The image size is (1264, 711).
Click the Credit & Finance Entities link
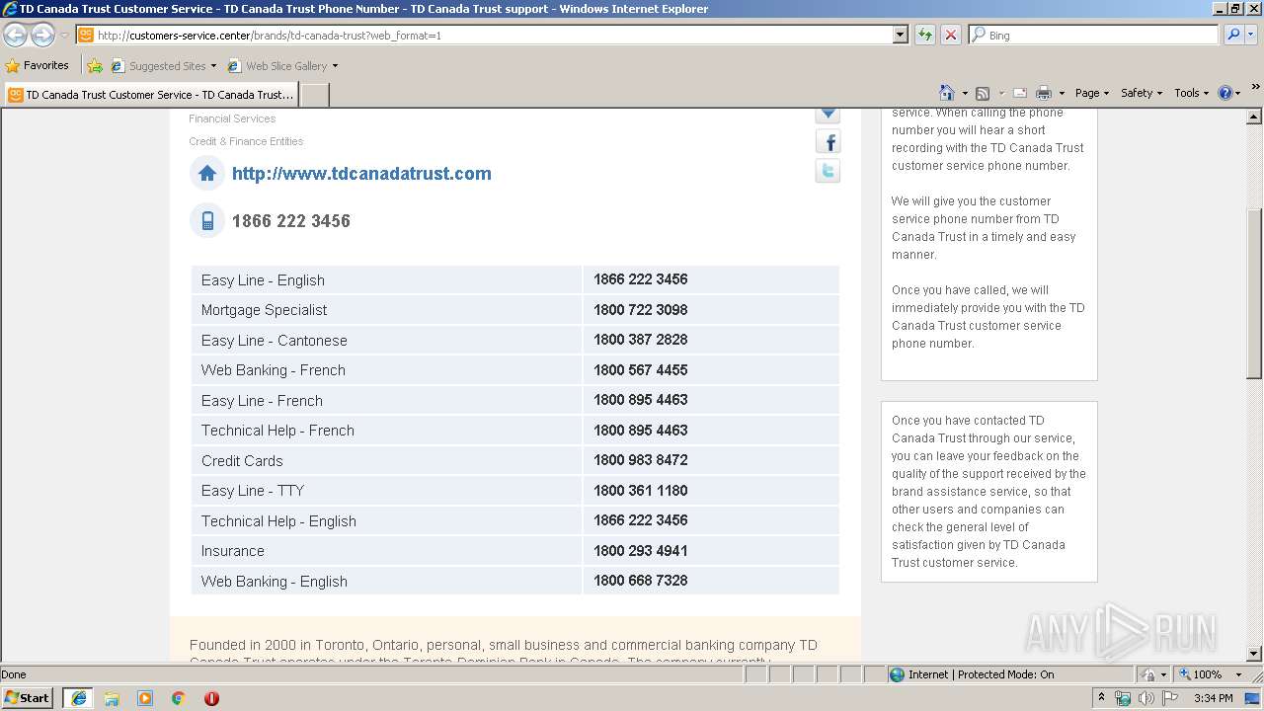(x=246, y=141)
